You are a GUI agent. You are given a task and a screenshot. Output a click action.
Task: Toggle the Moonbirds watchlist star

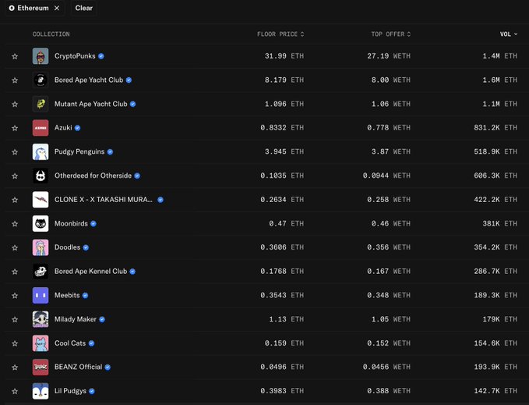15,224
